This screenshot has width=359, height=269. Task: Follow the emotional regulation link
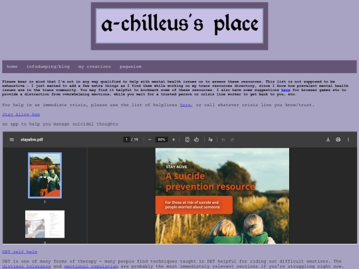point(91,266)
